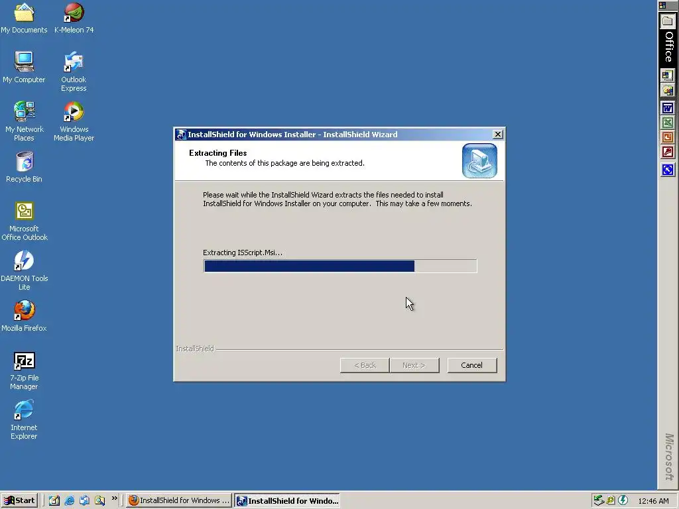
Task: Click the blue arrow icon on Office bar
Action: pyautogui.click(x=667, y=169)
